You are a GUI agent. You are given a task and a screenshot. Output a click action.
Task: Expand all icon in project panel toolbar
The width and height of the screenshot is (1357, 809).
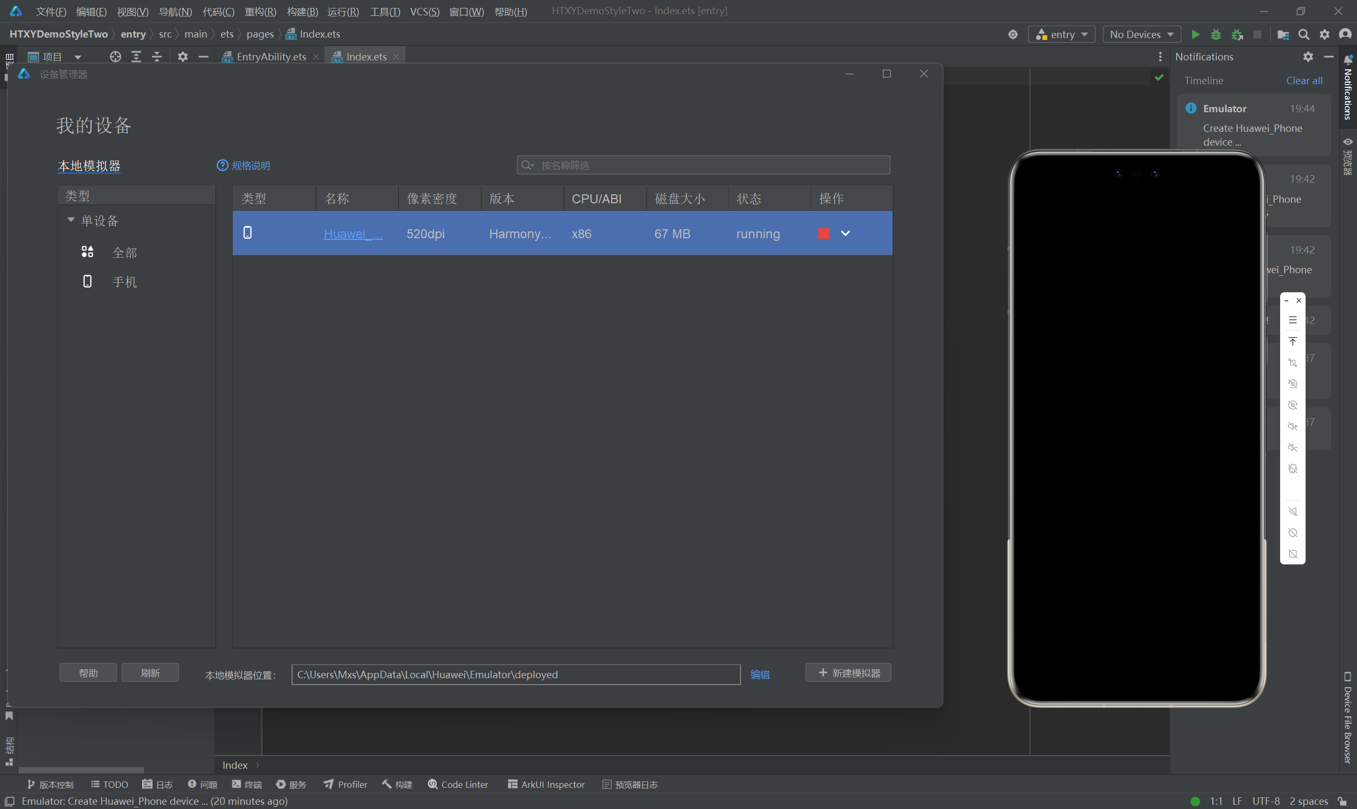coord(136,57)
